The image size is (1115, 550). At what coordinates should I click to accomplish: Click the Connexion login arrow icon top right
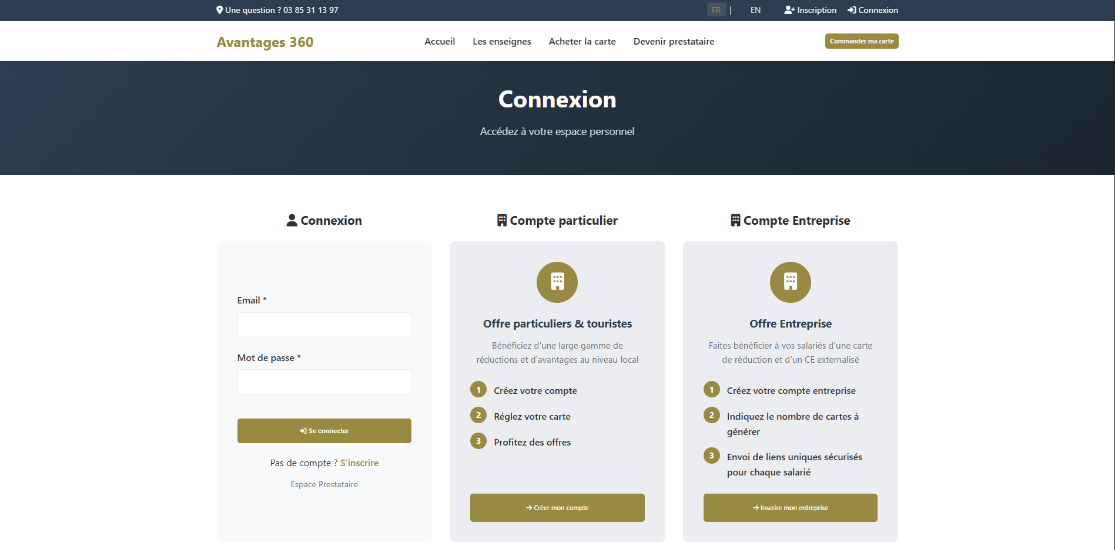851,9
